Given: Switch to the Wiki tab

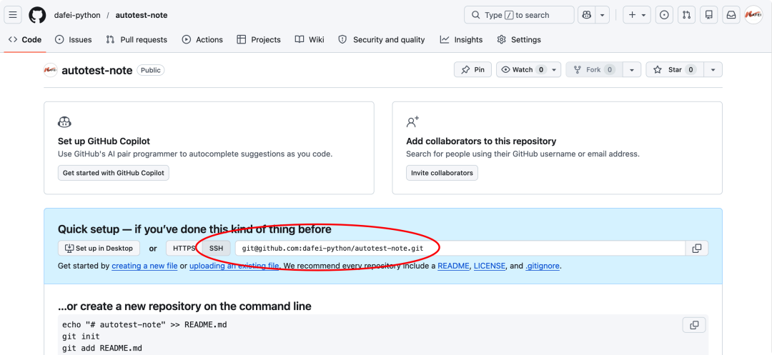Looking at the screenshot, I should click(x=310, y=40).
